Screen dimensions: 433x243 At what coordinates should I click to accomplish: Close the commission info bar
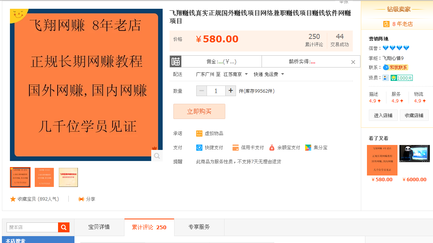coord(353,62)
